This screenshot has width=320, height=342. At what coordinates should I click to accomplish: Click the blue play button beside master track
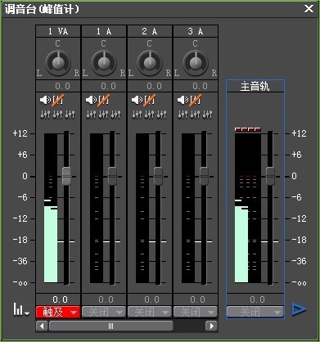pyautogui.click(x=299, y=309)
